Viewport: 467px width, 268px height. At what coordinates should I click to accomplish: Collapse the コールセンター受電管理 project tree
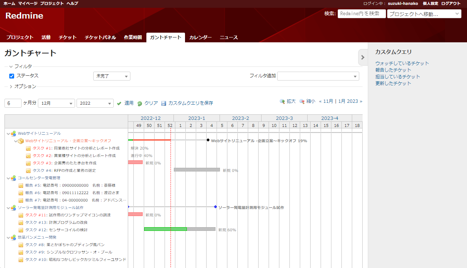[x=8, y=178]
